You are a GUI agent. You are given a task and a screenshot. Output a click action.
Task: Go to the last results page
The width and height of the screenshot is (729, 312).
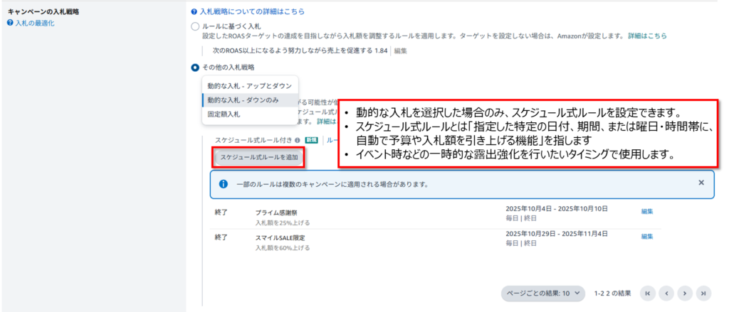[x=703, y=293]
